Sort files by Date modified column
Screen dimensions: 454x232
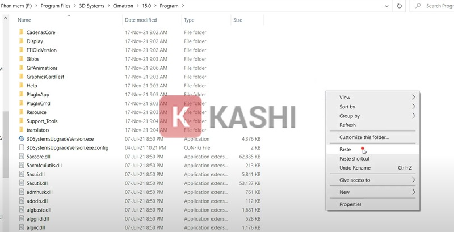(x=141, y=20)
